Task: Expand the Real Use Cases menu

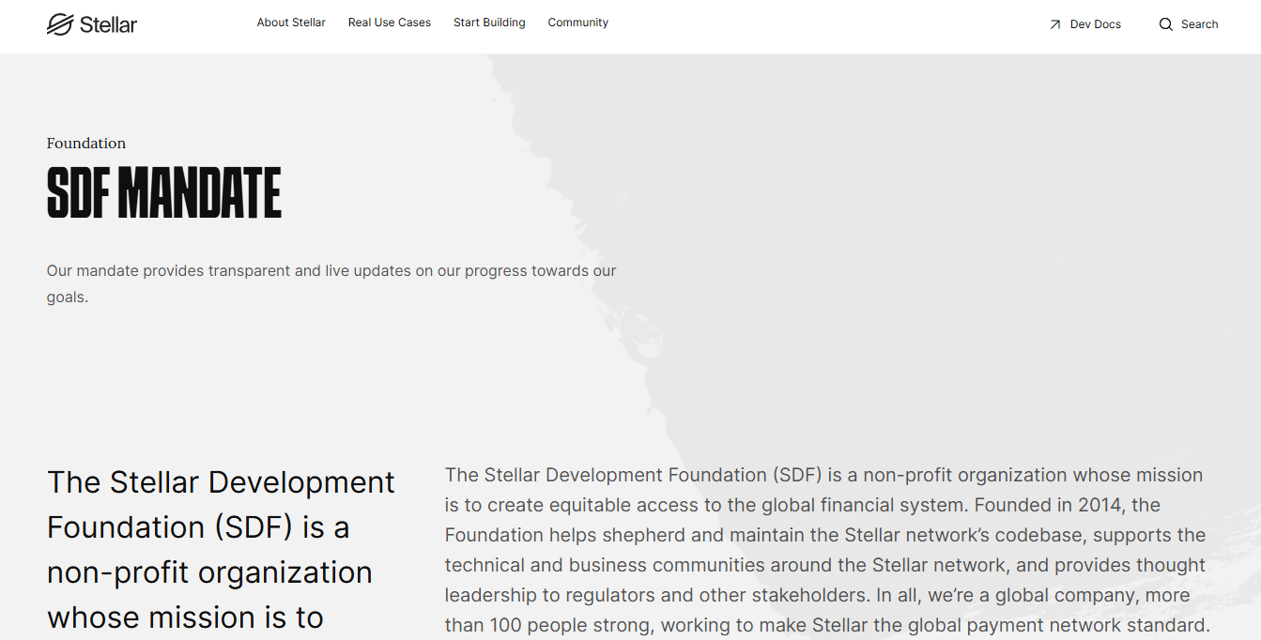Action: pyautogui.click(x=389, y=23)
